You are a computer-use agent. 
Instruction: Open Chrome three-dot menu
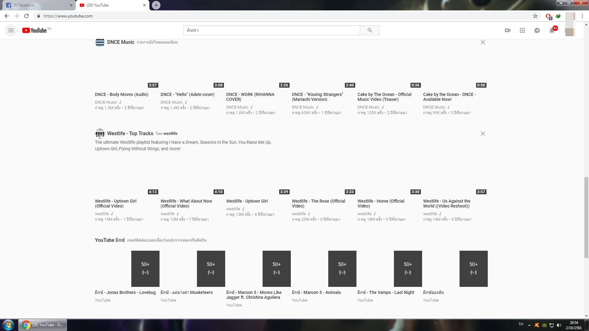click(x=582, y=16)
